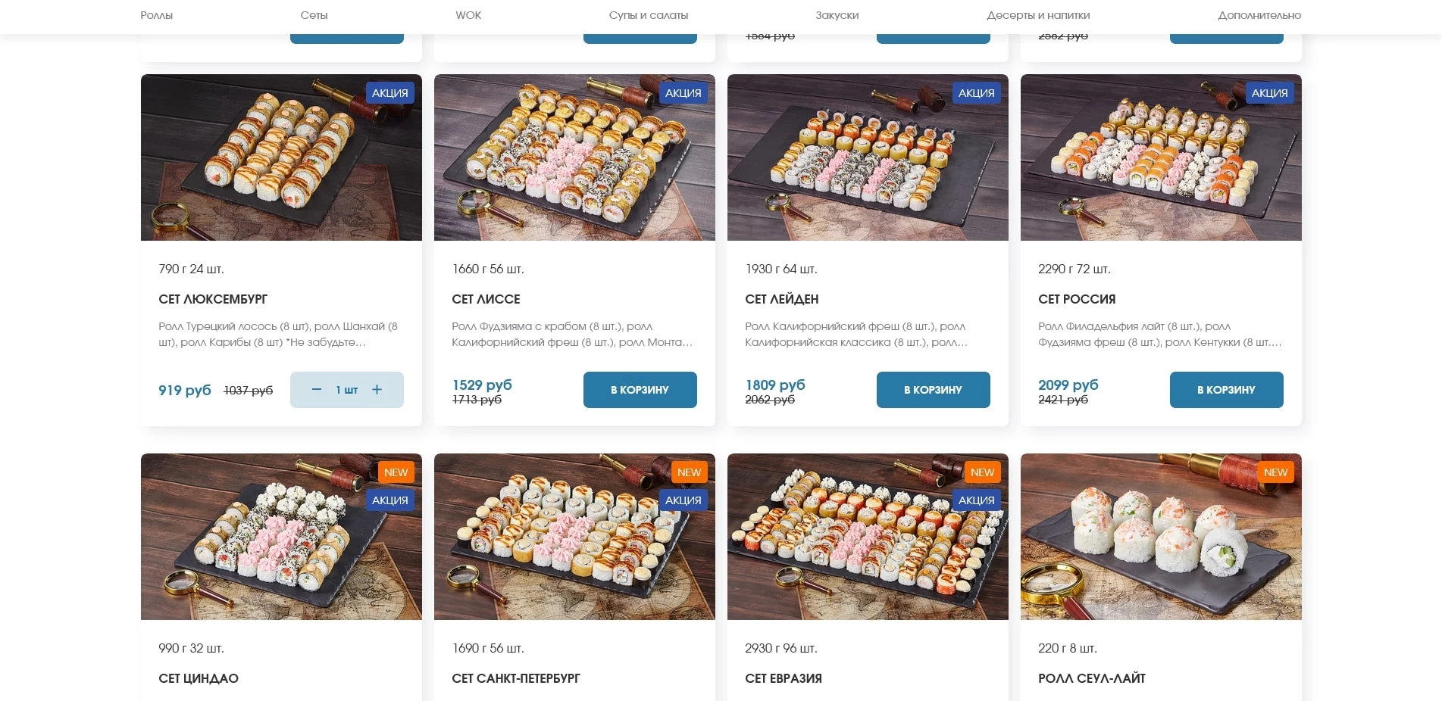View the Сет Санкт-Петербург product image

pyautogui.click(x=574, y=537)
